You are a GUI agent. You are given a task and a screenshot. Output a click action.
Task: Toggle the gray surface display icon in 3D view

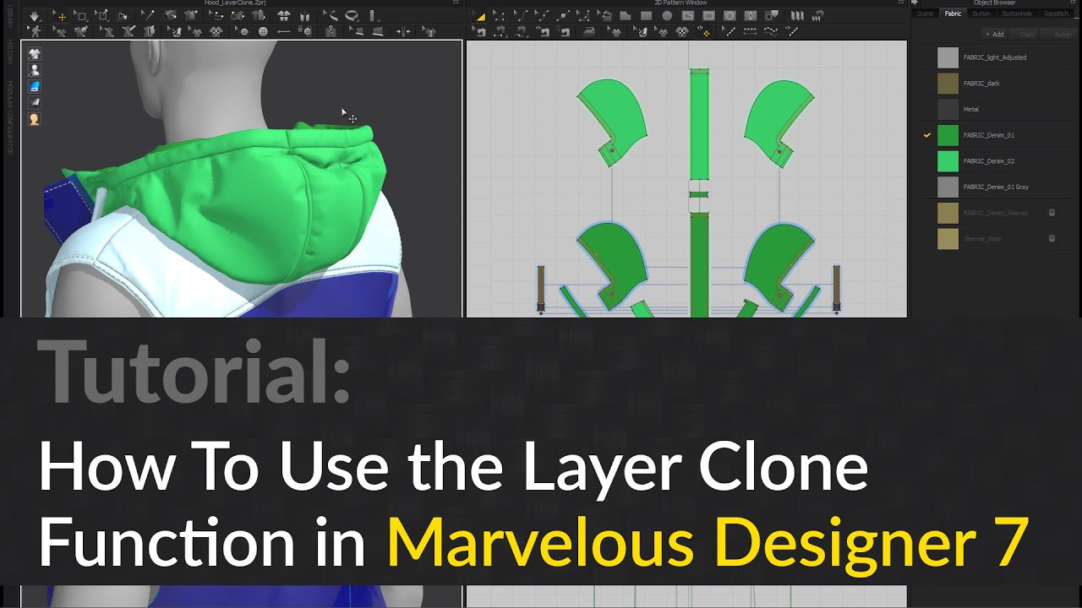(x=34, y=103)
